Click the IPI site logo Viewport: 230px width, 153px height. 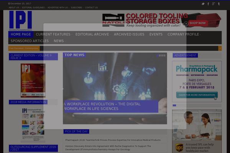(20, 20)
